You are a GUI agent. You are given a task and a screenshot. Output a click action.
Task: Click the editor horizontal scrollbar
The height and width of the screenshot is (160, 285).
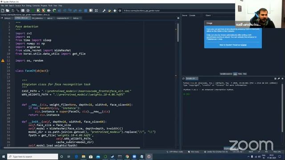[72, 148]
